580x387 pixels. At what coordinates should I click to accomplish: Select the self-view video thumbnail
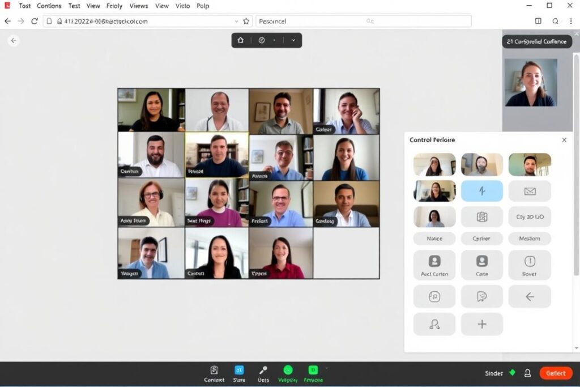tap(531, 83)
